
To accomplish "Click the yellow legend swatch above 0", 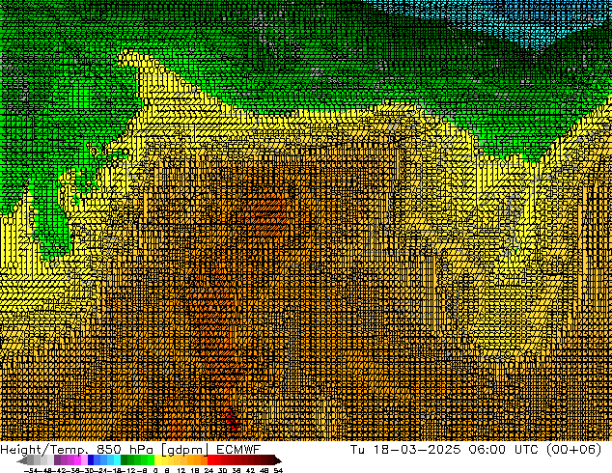I will (157, 459).
